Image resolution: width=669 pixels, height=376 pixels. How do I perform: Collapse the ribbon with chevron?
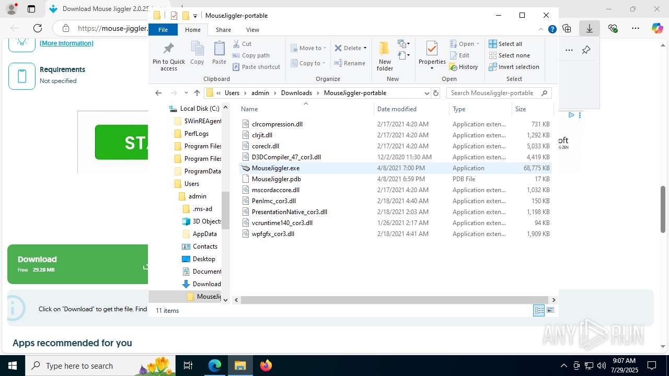coord(541,30)
